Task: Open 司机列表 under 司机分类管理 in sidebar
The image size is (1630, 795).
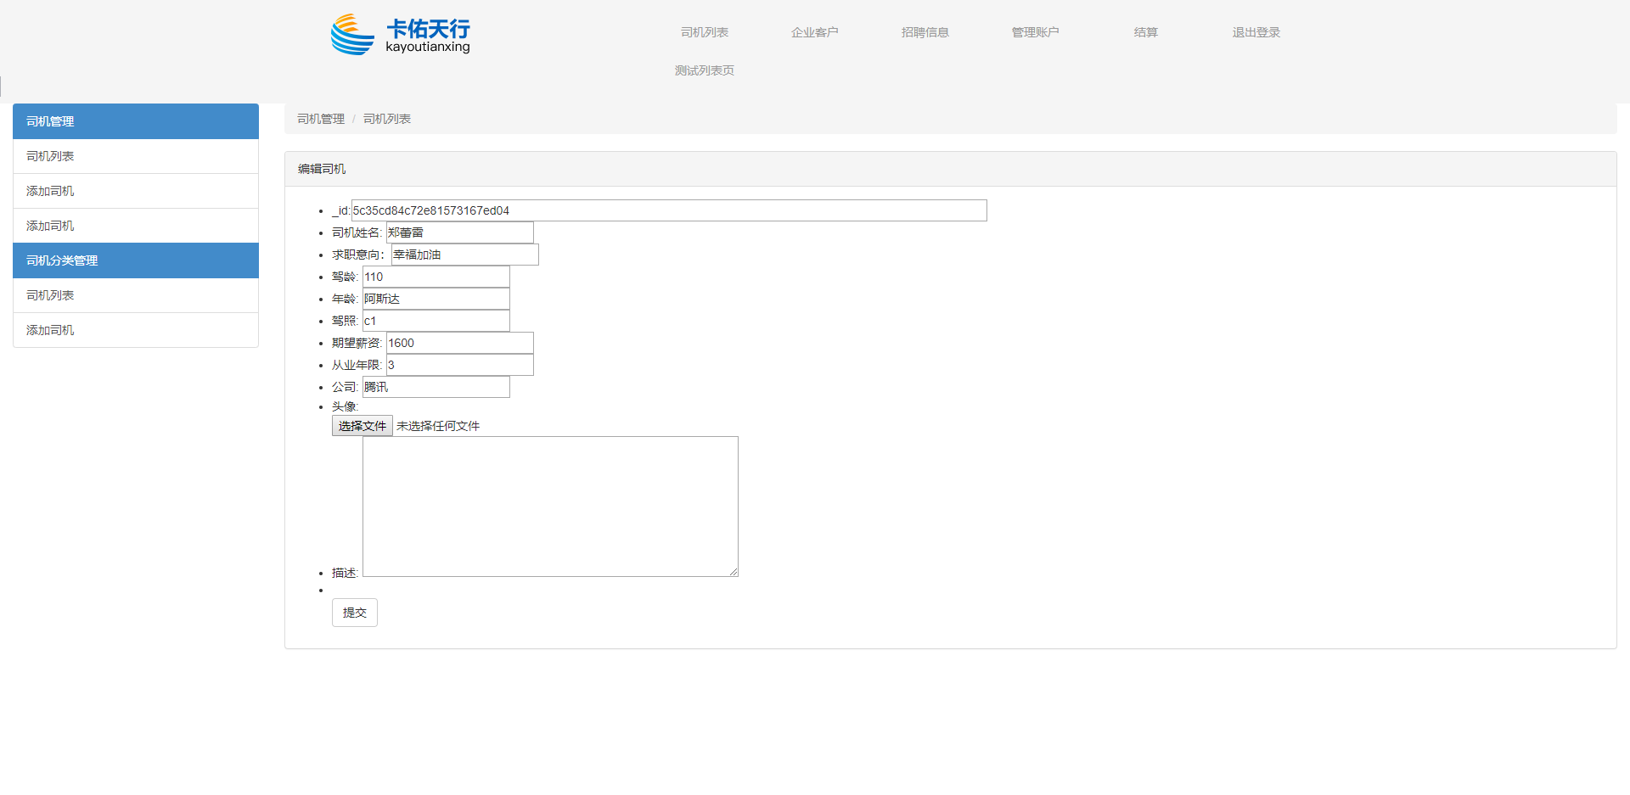Action: 136,295
